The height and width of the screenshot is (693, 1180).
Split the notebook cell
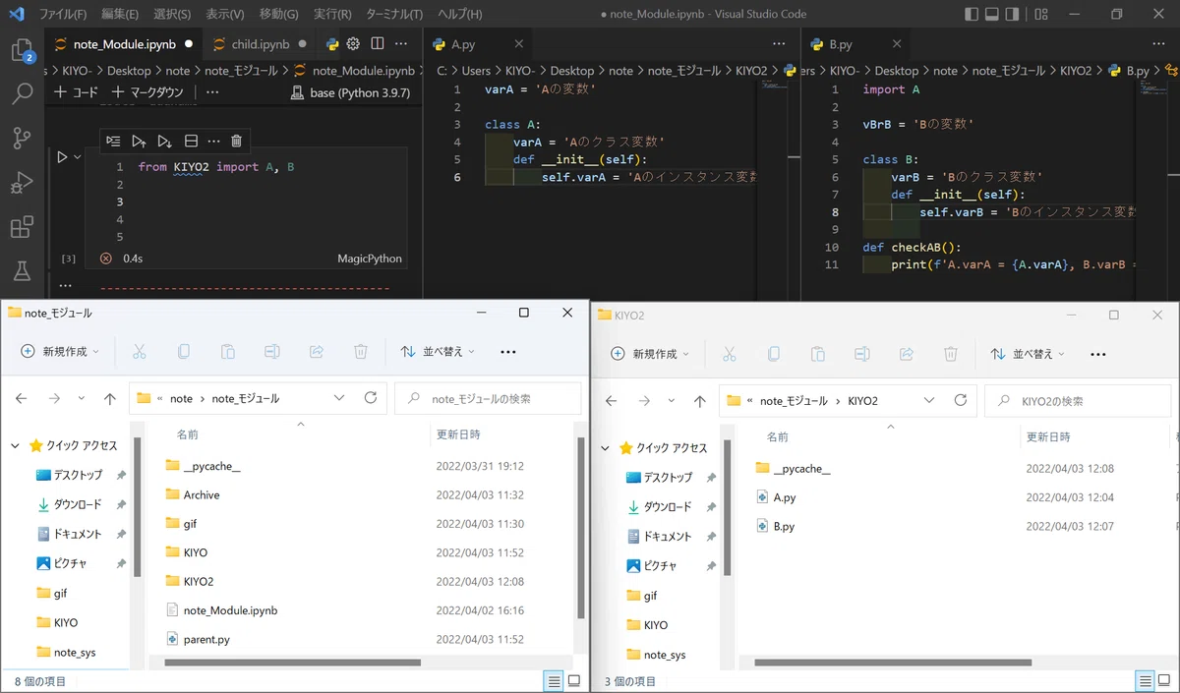pyautogui.click(x=191, y=142)
